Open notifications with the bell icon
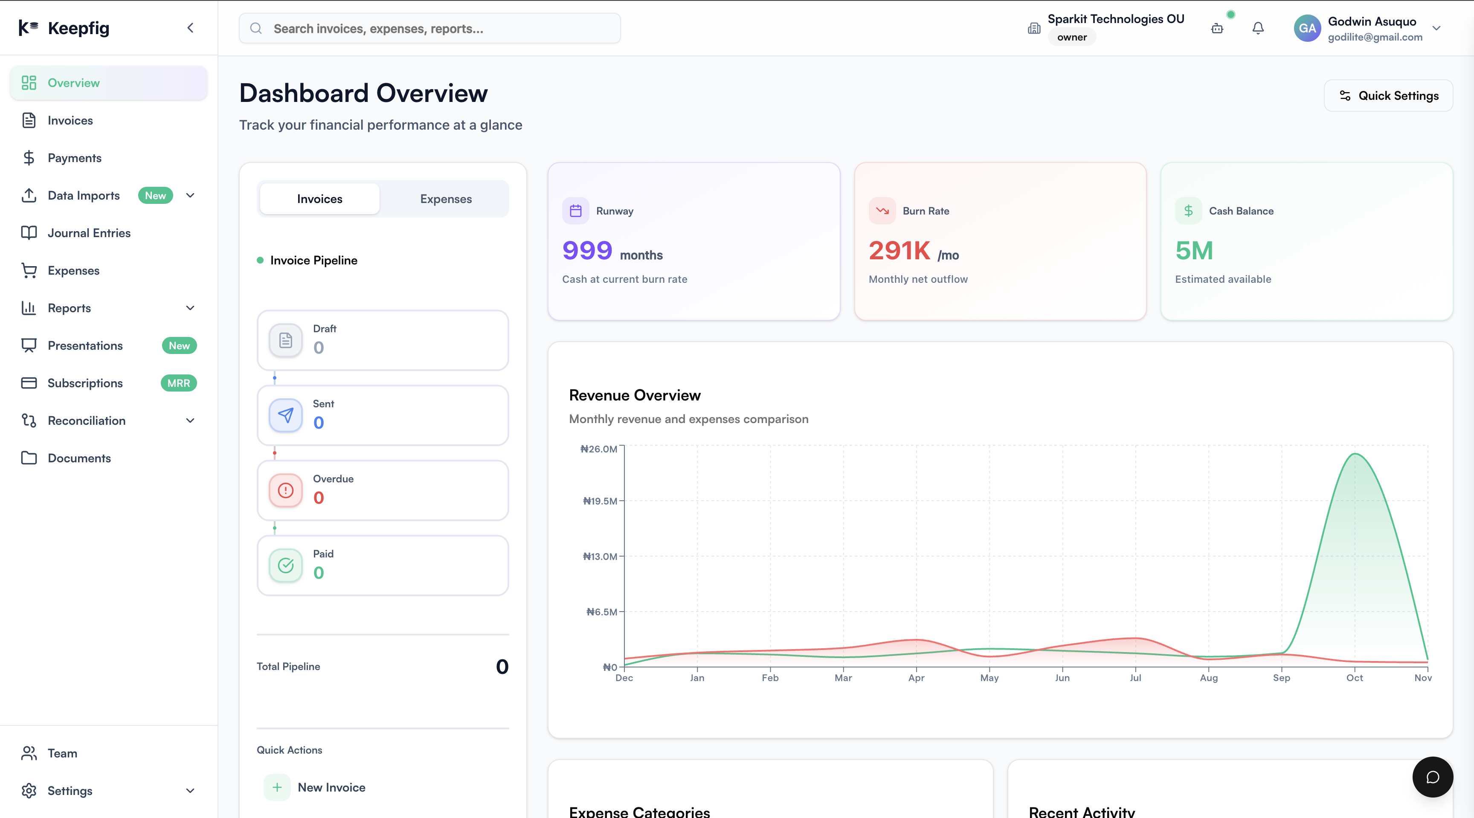Screen dimensions: 1474x818 pos(1257,27)
